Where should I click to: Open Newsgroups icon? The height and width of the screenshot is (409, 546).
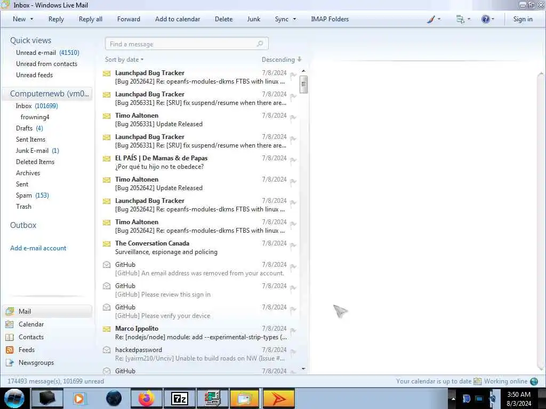click(10, 363)
